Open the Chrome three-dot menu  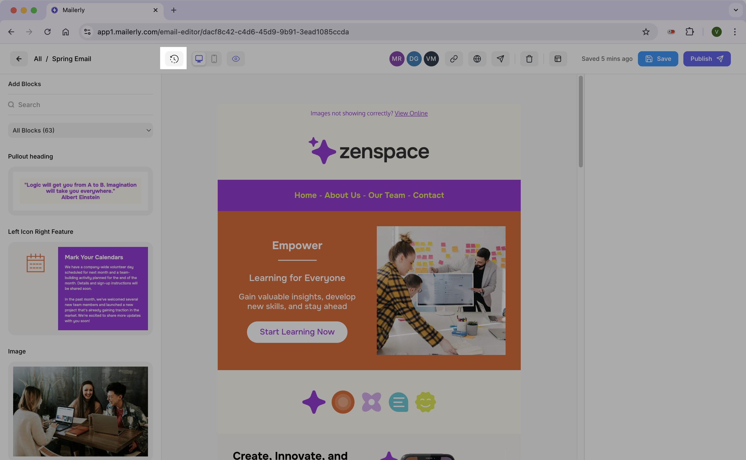[734, 32]
